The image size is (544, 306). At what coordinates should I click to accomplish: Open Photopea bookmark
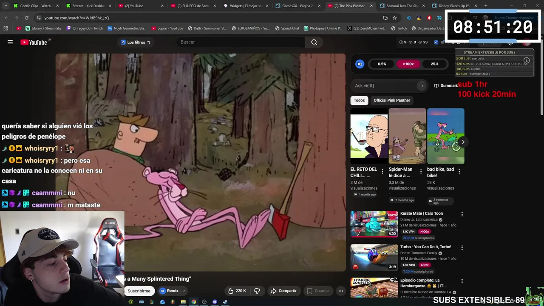pos(323,28)
